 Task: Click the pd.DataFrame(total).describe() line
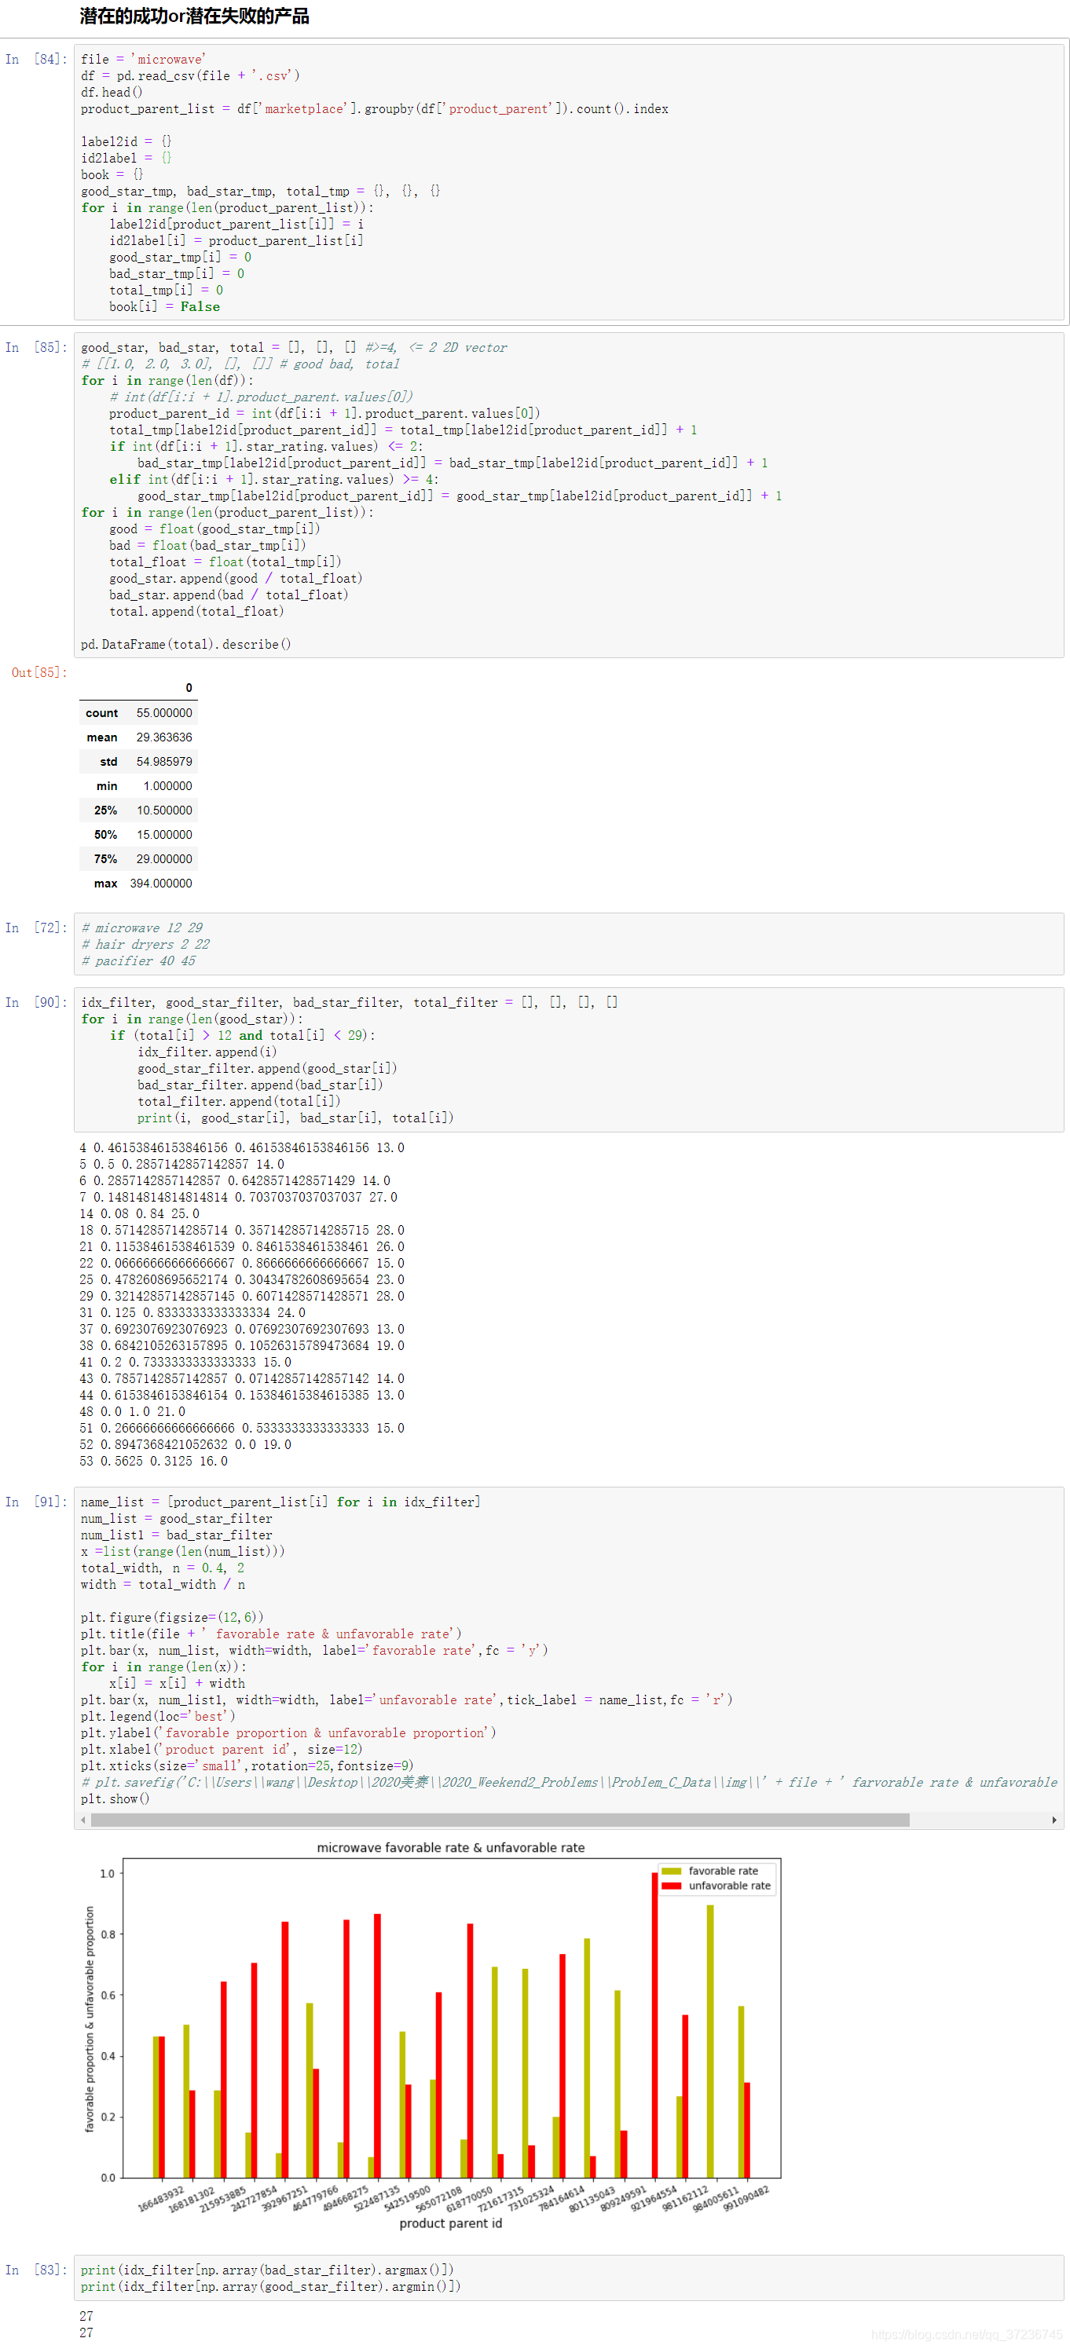tap(186, 644)
